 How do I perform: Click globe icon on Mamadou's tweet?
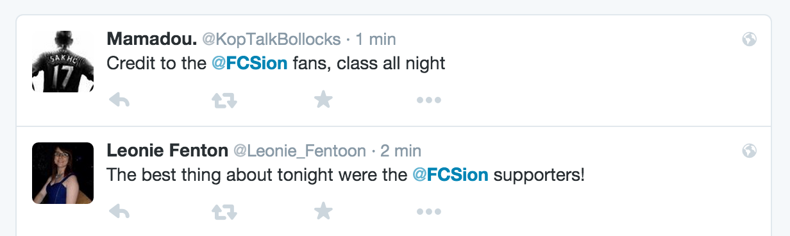pos(749,39)
